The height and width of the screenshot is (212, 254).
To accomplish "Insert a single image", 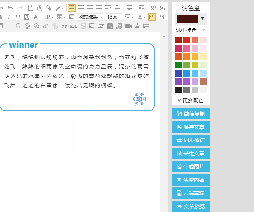I will tap(92, 26).
